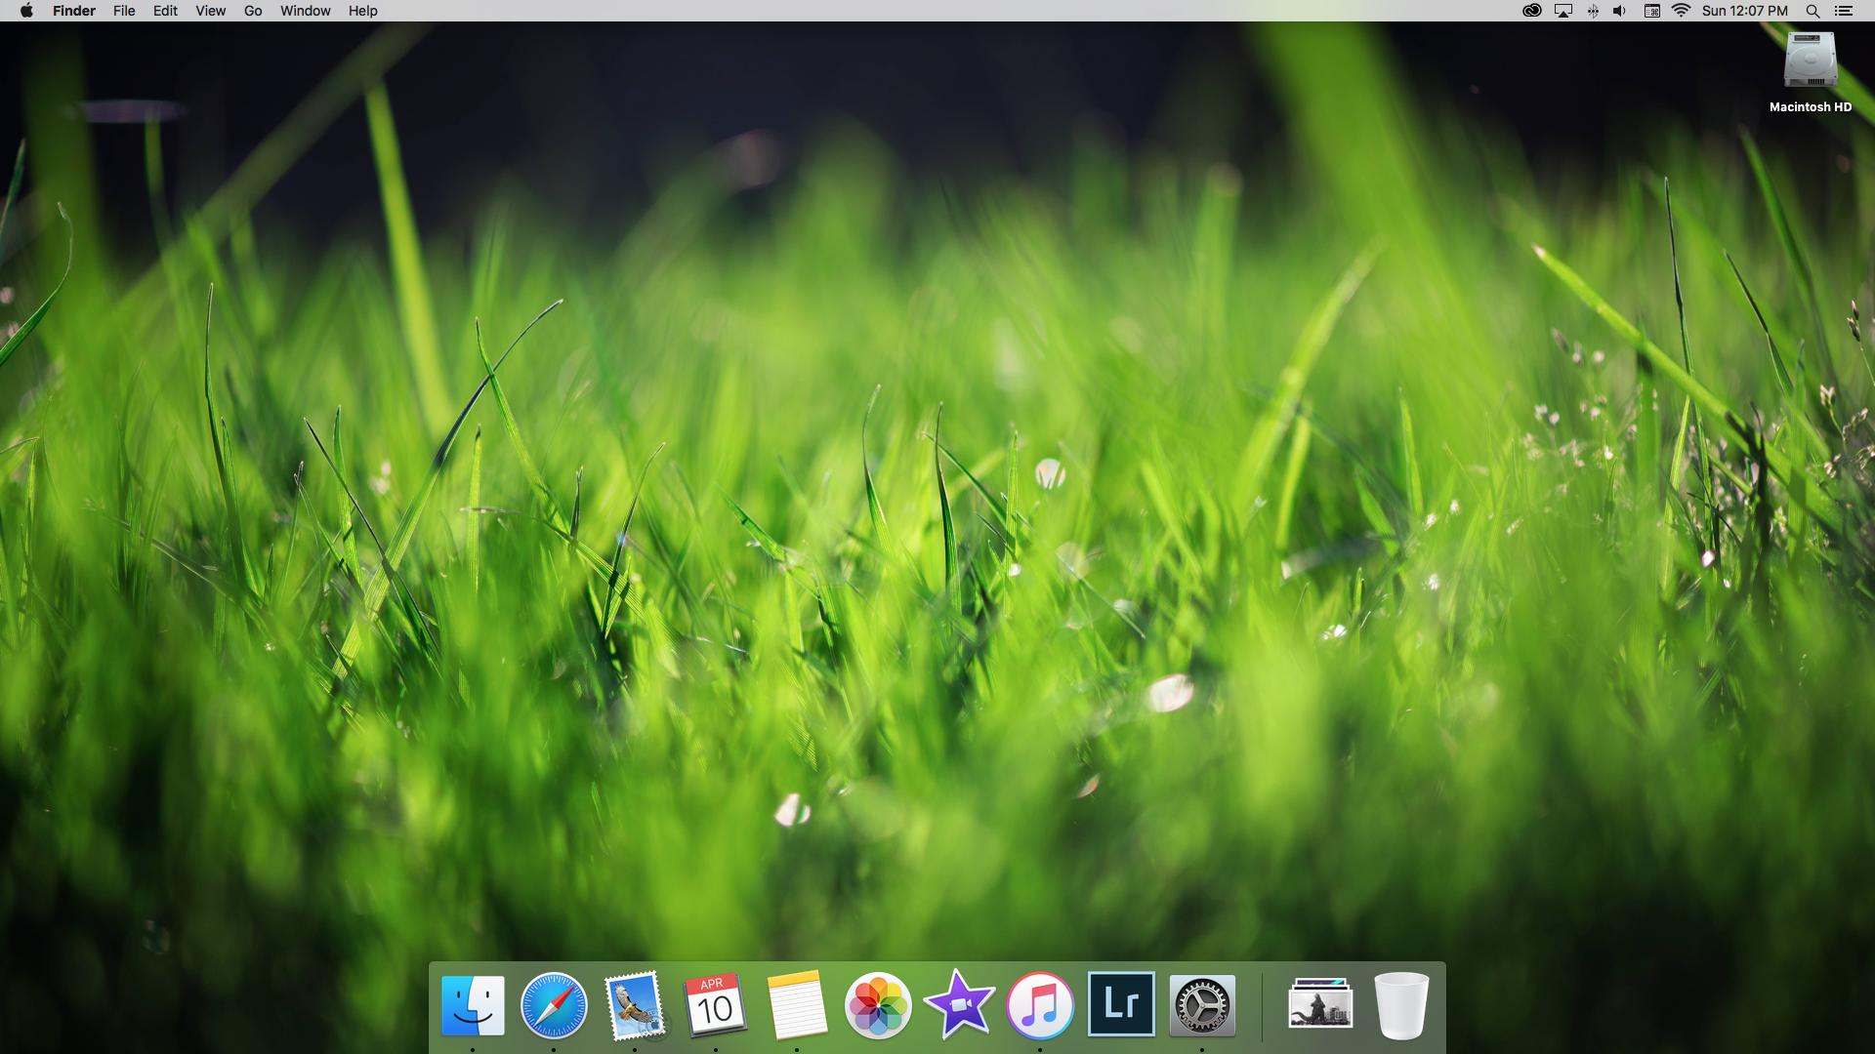
Task: Open Adobe Lightroom Lr icon
Action: [1121, 1003]
